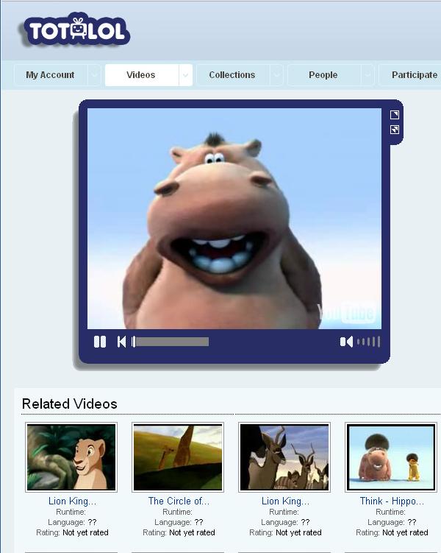Image resolution: width=441 pixels, height=553 pixels.
Task: Open the People tab
Action: pyautogui.click(x=323, y=75)
